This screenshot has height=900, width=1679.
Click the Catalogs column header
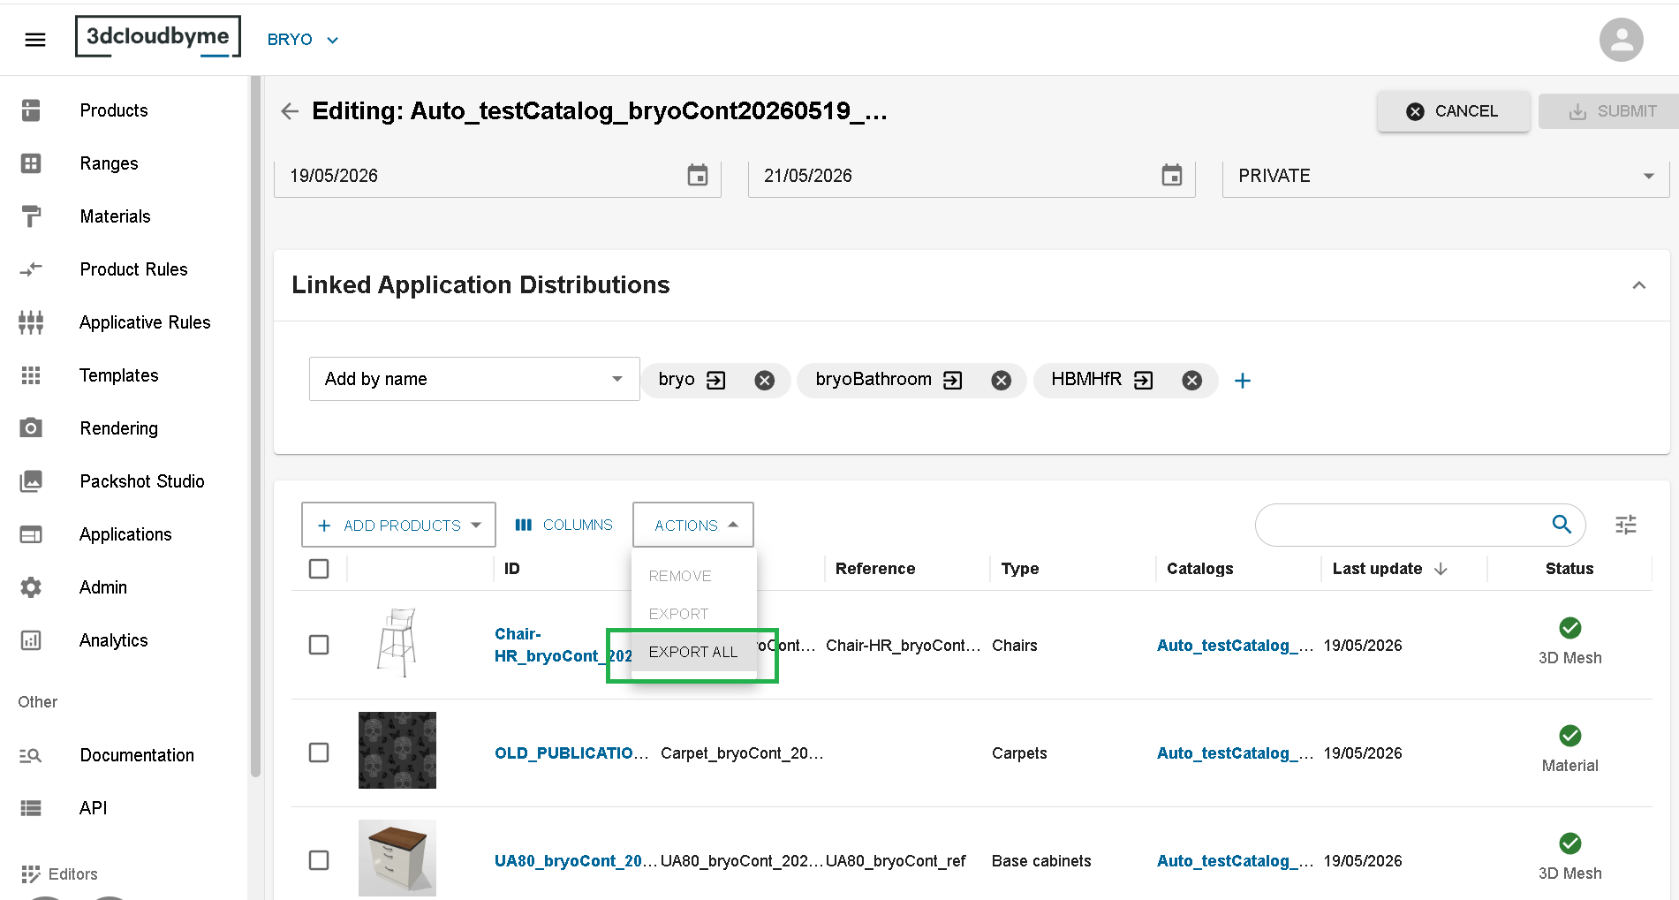coord(1199,569)
